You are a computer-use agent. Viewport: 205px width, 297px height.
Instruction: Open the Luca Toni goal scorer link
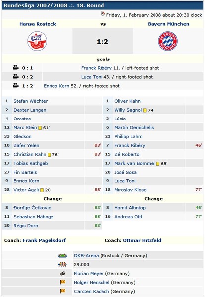coord(92,77)
